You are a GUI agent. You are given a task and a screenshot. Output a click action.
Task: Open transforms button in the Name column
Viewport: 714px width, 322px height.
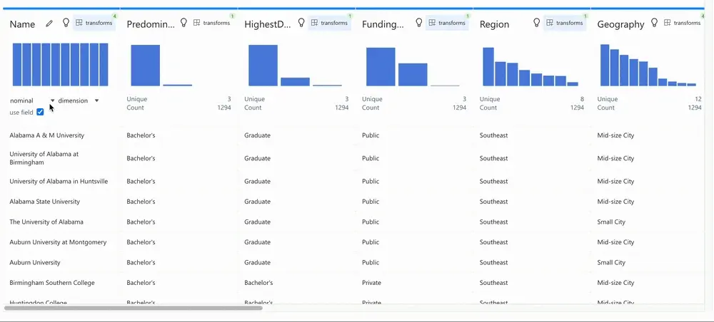(94, 23)
